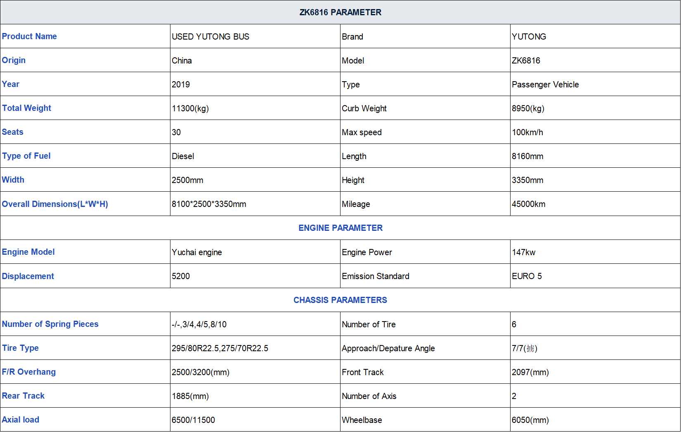Click the 'Yuchai engine' value
Image resolution: width=681 pixels, height=432 pixels.
pos(197,252)
